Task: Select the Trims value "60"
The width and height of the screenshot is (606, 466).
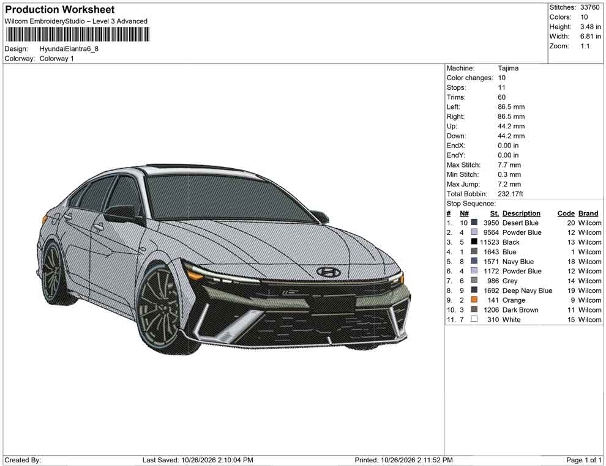Action: pos(502,97)
